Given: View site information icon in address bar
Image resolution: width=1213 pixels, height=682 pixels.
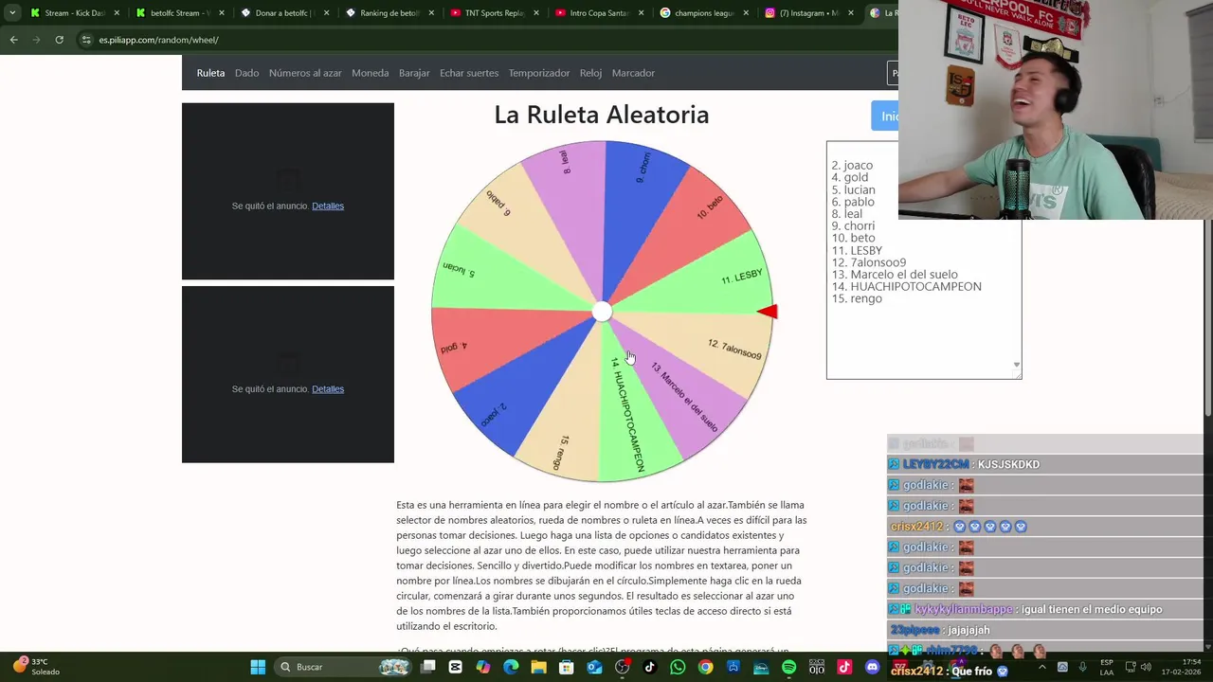Looking at the screenshot, I should click(86, 40).
